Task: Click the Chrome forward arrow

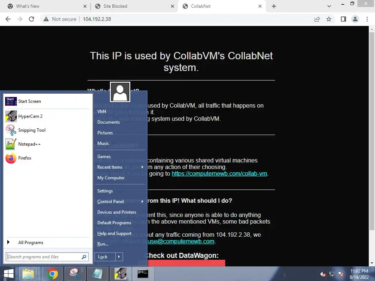Action: (x=20, y=19)
